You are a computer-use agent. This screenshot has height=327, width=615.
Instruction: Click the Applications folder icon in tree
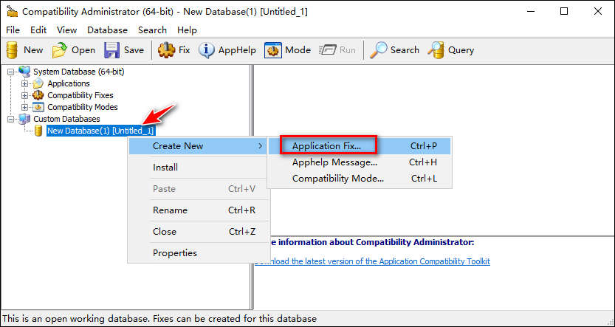pos(38,83)
